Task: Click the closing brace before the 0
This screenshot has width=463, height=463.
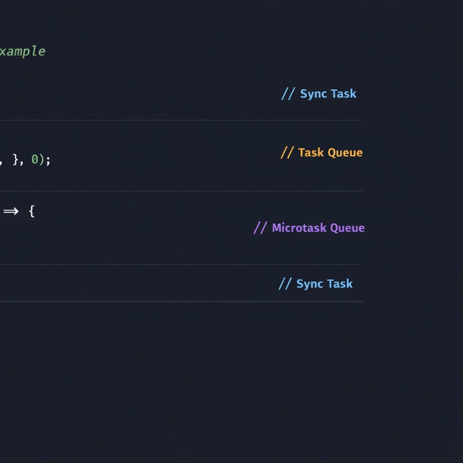Action: point(16,160)
